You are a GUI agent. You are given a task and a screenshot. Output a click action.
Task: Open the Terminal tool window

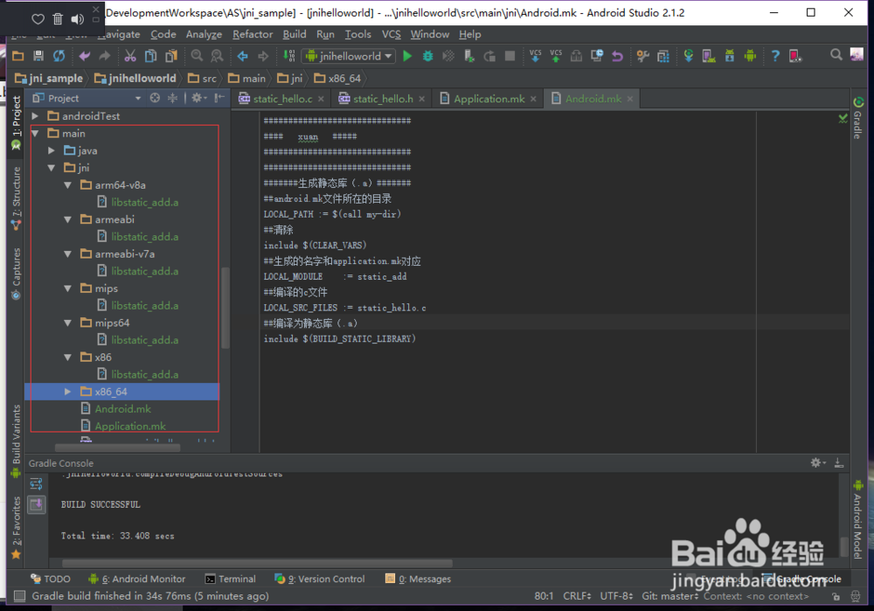click(x=230, y=579)
